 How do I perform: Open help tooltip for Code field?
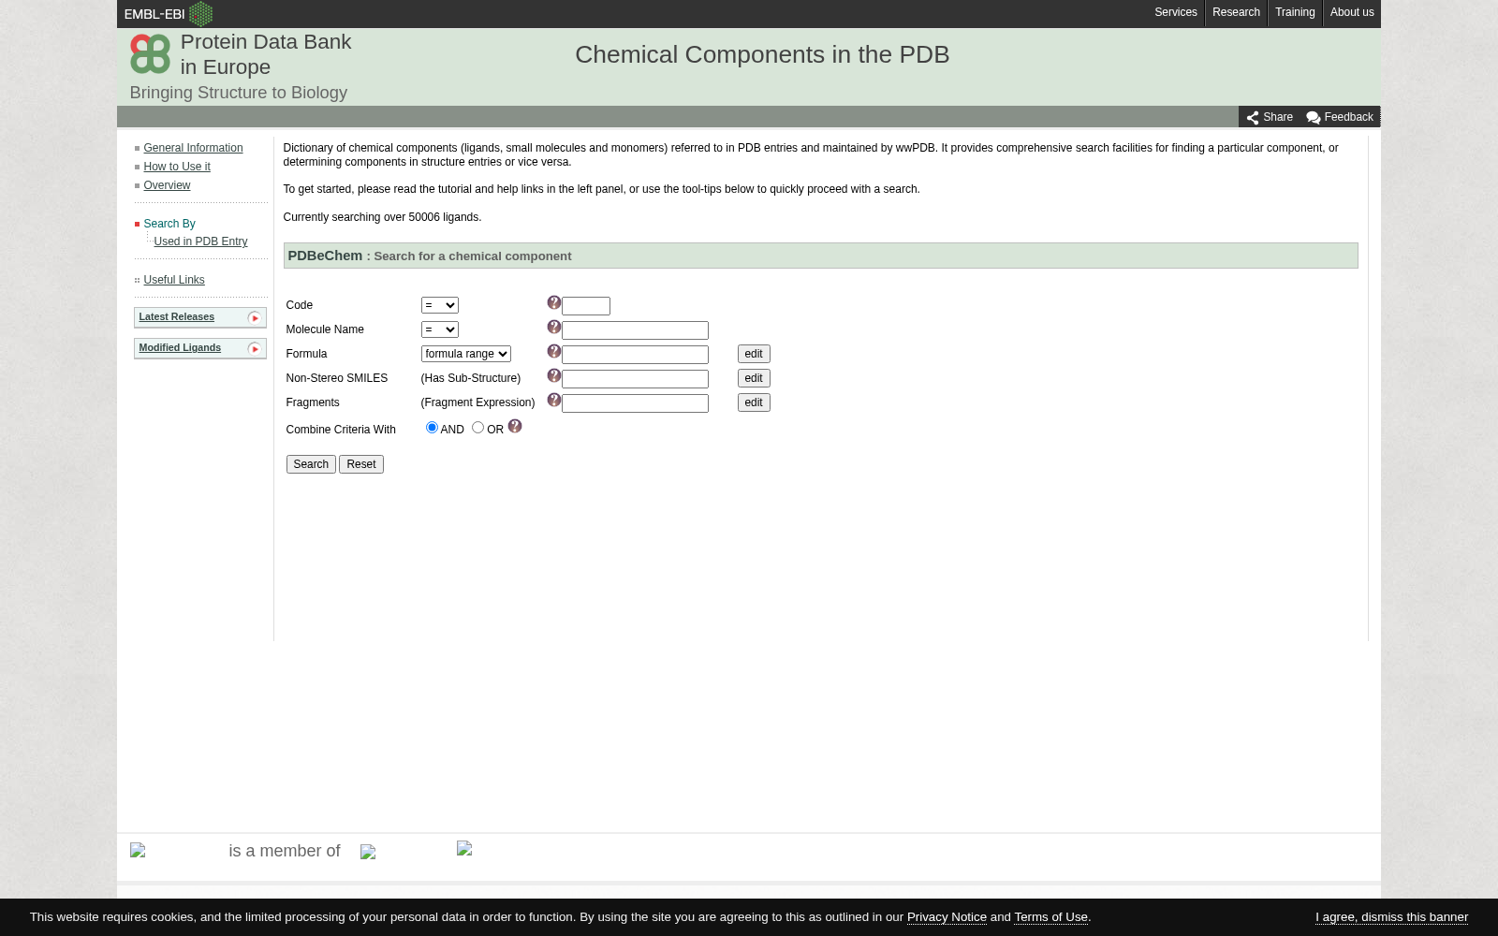[x=553, y=302]
